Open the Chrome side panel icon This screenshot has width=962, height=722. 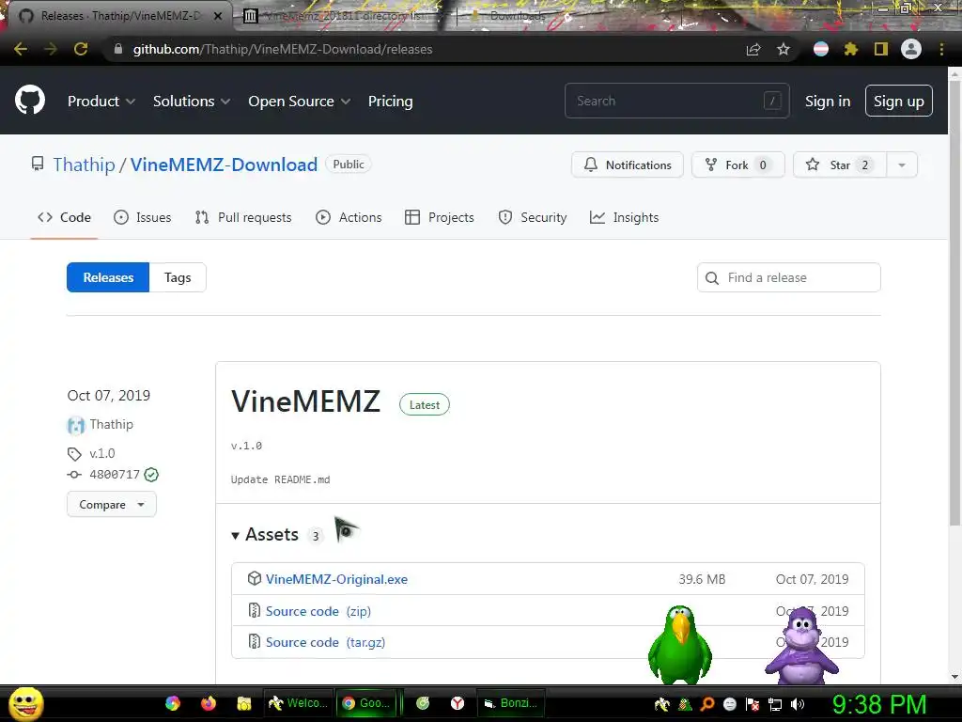pos(881,49)
